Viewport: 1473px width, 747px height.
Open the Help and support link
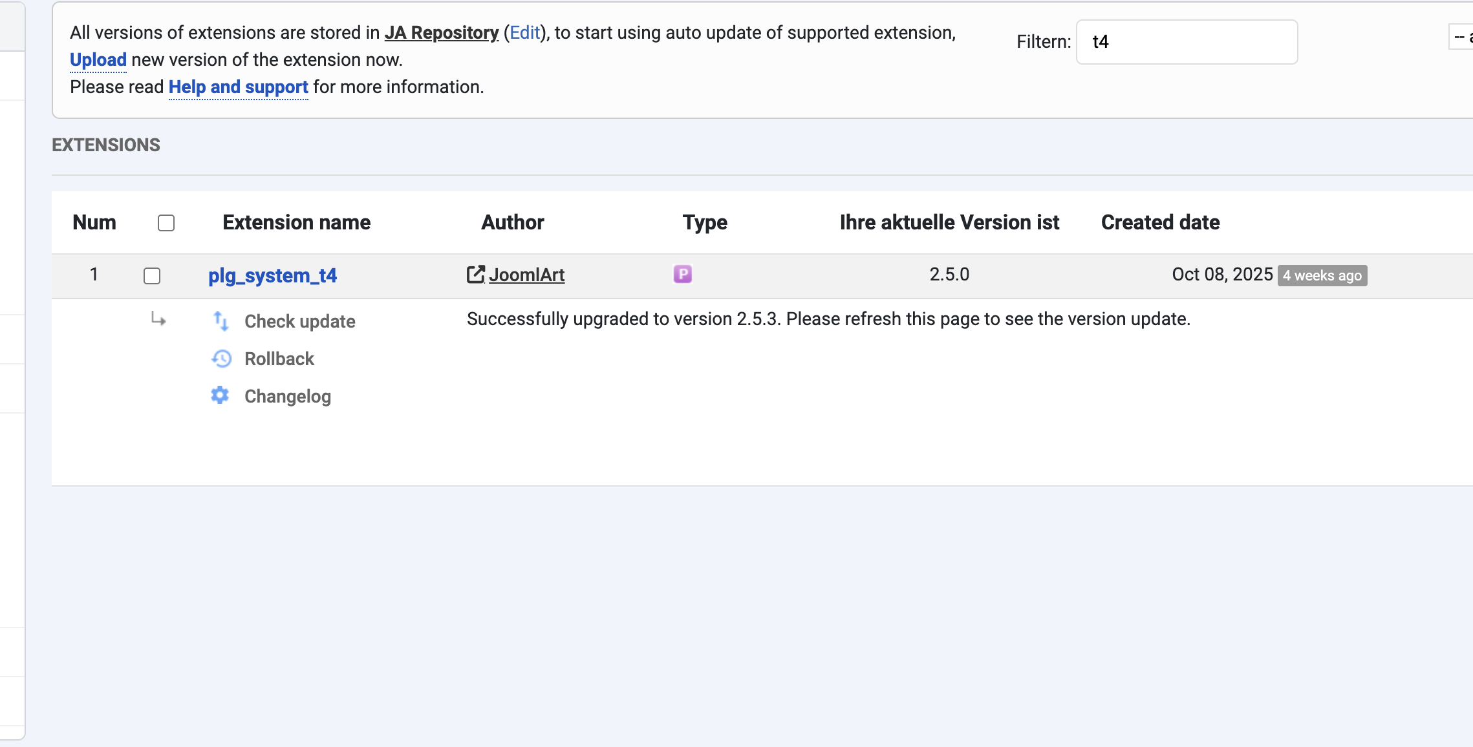point(238,87)
